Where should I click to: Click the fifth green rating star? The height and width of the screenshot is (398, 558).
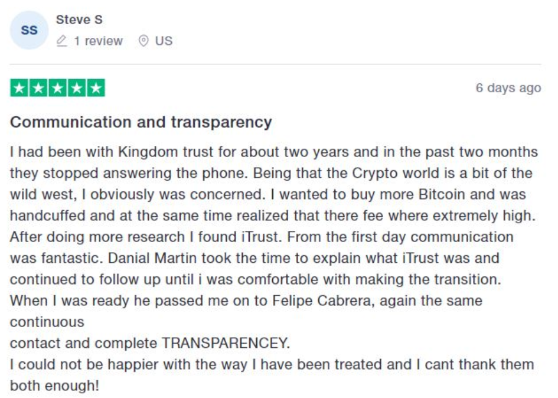click(96, 88)
